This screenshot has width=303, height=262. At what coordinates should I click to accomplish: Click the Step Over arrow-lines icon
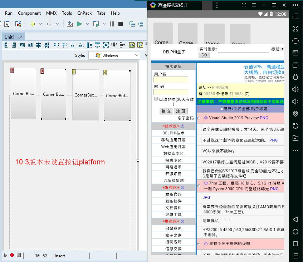click(141, 24)
